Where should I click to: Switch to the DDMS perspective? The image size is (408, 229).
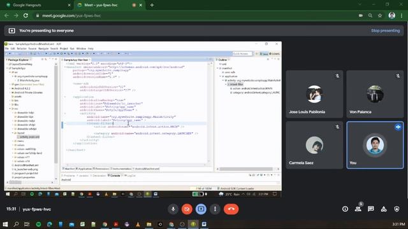tap(274, 53)
